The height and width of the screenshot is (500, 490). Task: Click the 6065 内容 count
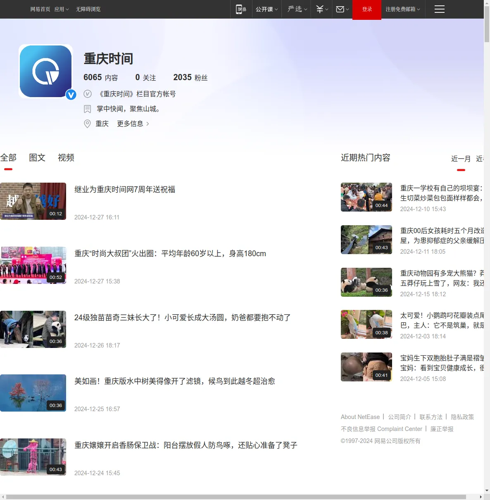(x=101, y=77)
